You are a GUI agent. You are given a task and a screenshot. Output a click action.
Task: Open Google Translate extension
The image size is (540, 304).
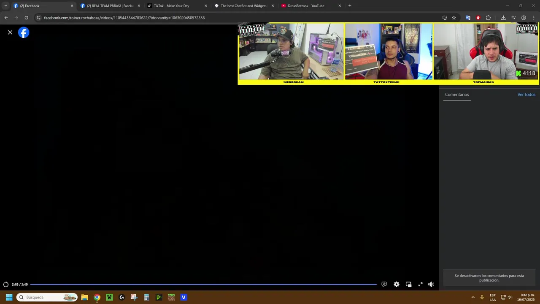(x=468, y=18)
